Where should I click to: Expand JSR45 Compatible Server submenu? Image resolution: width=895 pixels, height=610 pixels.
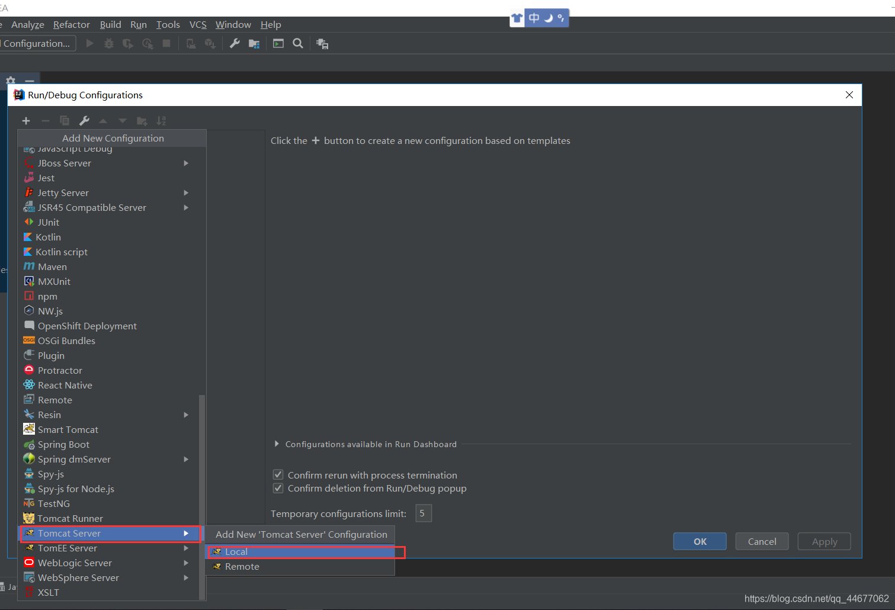(186, 207)
